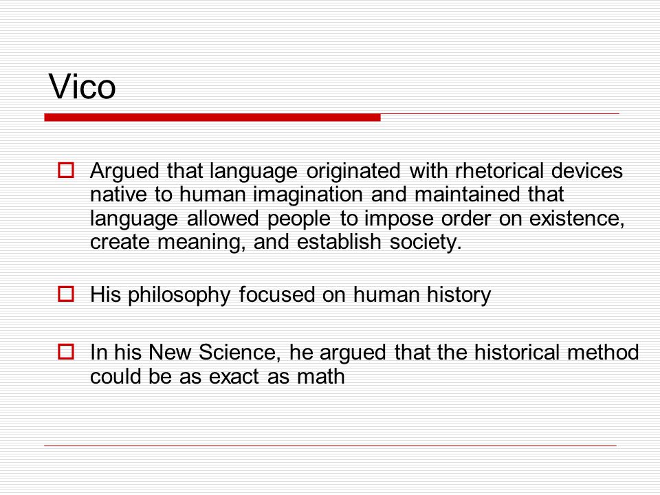Click the square bullet beside "Argued that language"
660x495 pixels.
(66, 170)
